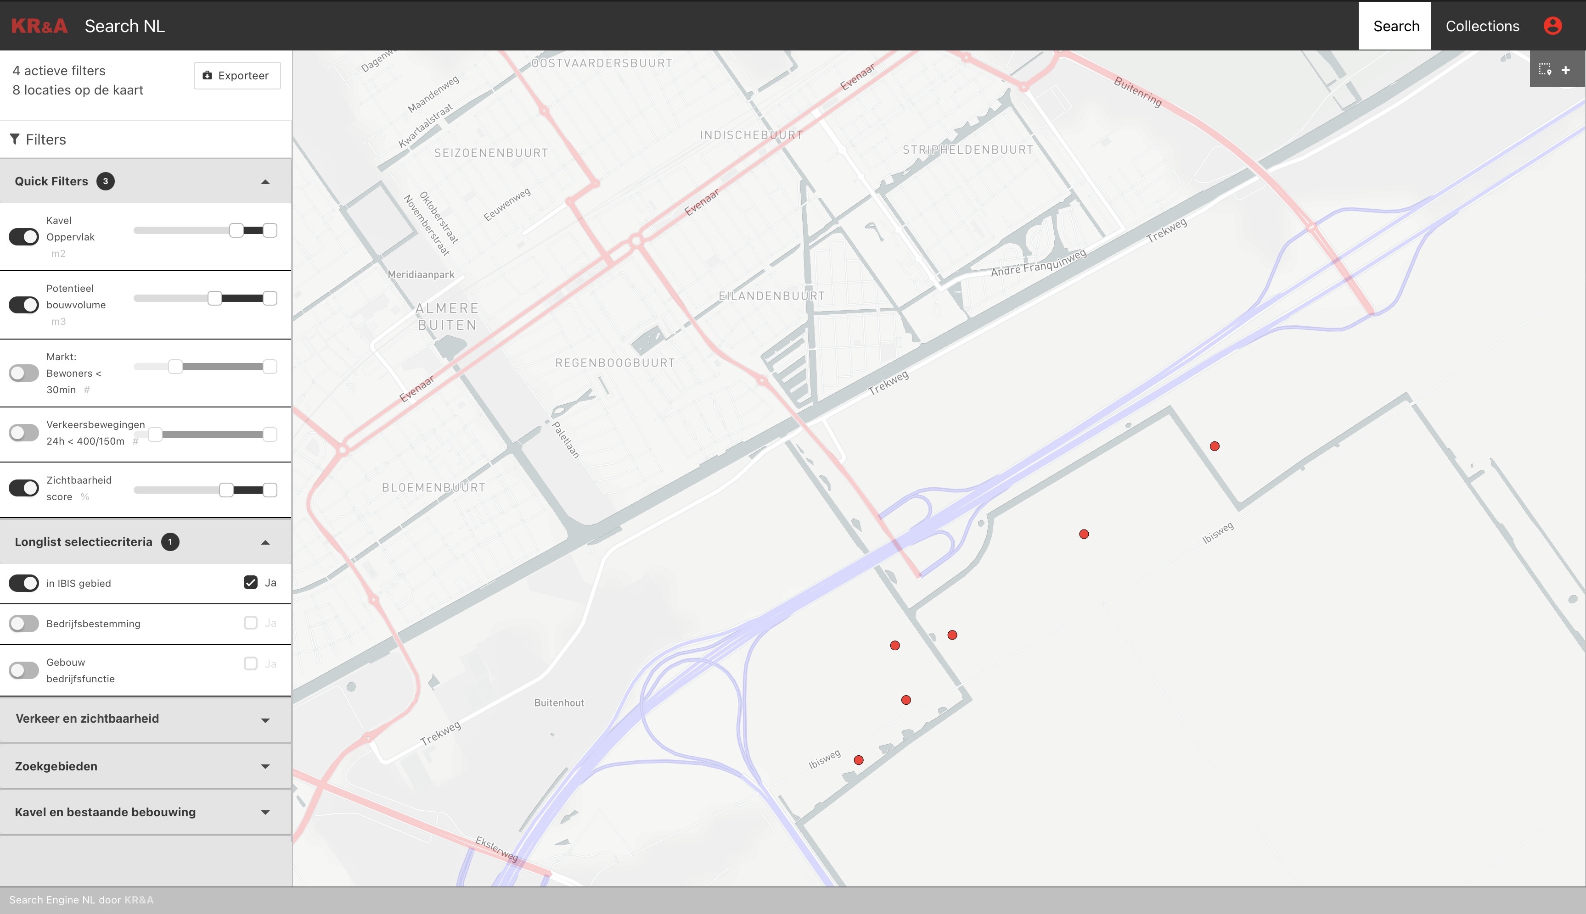This screenshot has height=914, width=1586.
Task: Click the Markt Bewoners slider's lower handle
Action: click(175, 367)
